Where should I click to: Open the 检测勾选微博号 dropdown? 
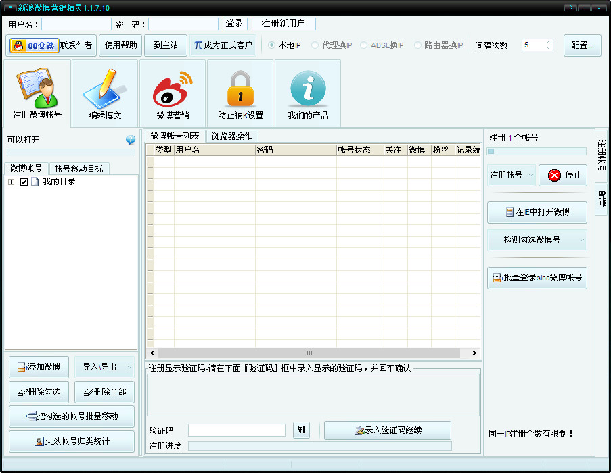pos(537,240)
